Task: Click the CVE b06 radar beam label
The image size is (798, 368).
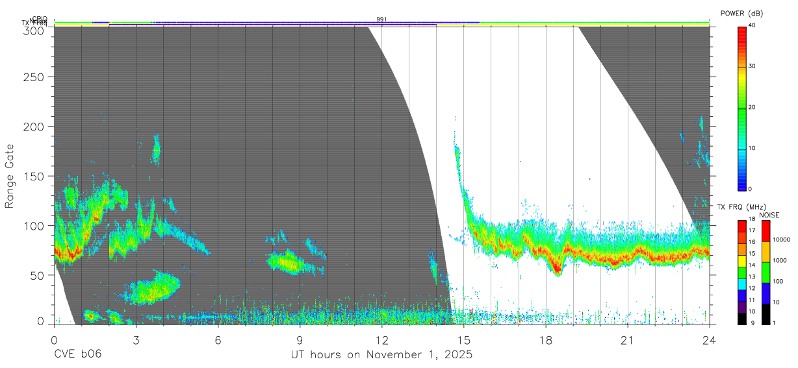Action: (77, 355)
